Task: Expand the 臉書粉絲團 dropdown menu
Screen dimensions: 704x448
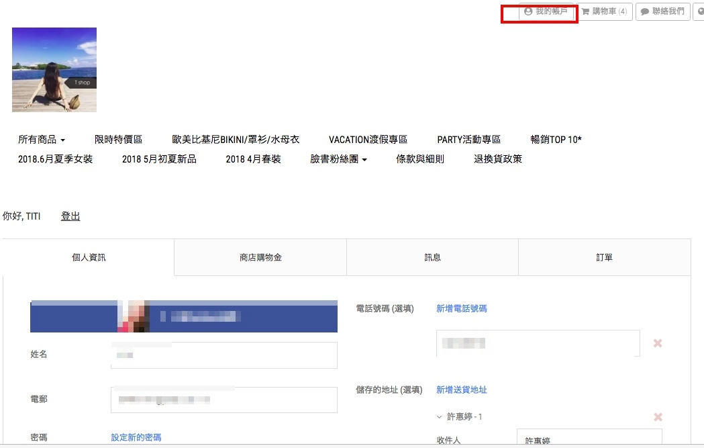Action: [338, 159]
